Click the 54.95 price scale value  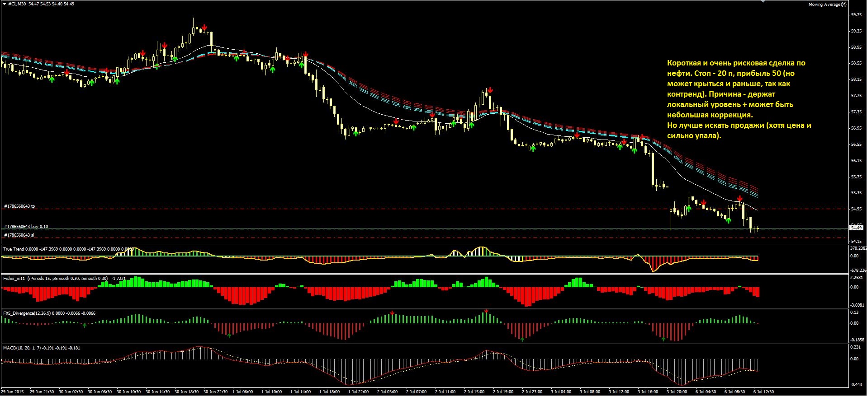856,209
